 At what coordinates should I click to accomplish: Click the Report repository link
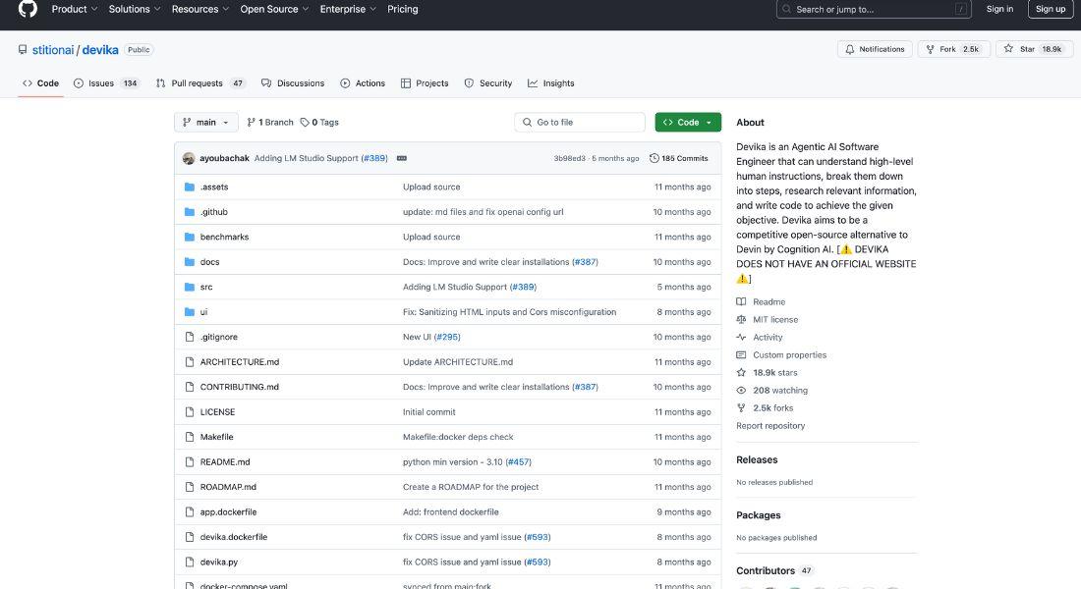pos(770,426)
